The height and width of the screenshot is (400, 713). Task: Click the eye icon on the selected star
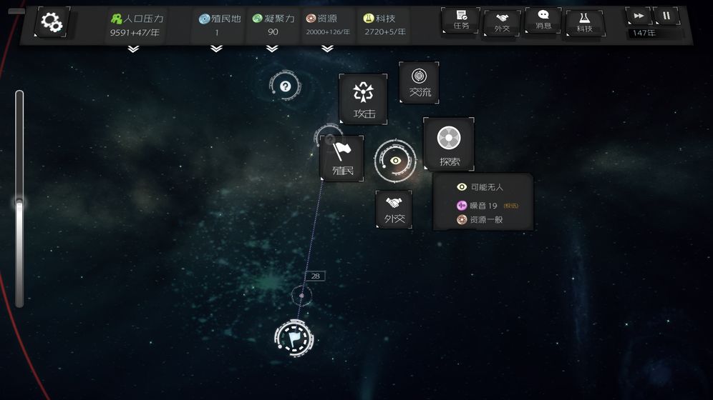395,161
